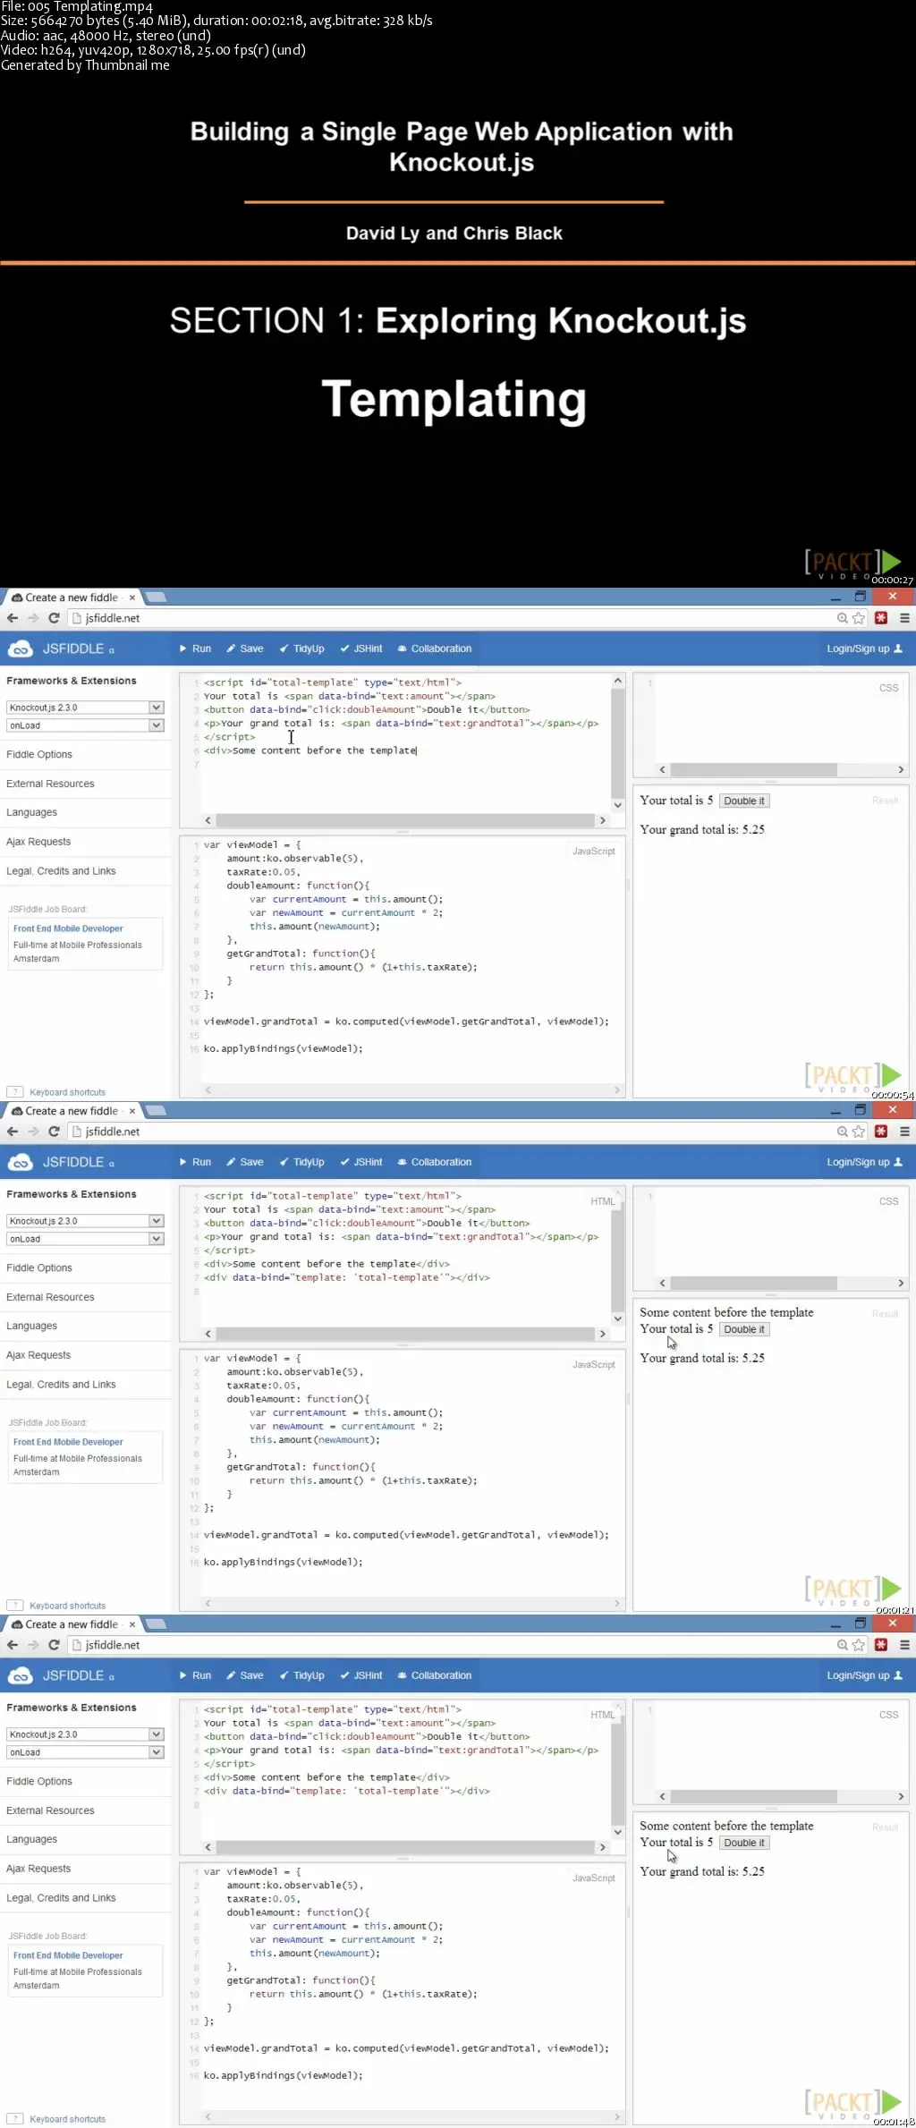Viewport: 916px width, 2128px height.
Task: Click 'Double it' button in 00:01:21 frame
Action: pyautogui.click(x=744, y=1329)
